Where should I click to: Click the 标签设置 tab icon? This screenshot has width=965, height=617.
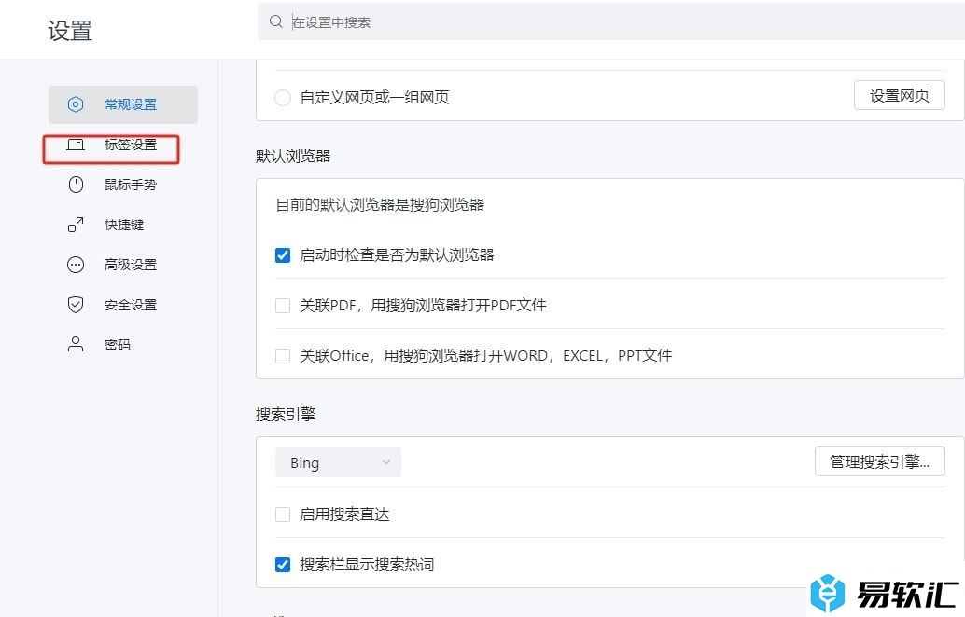pos(75,144)
